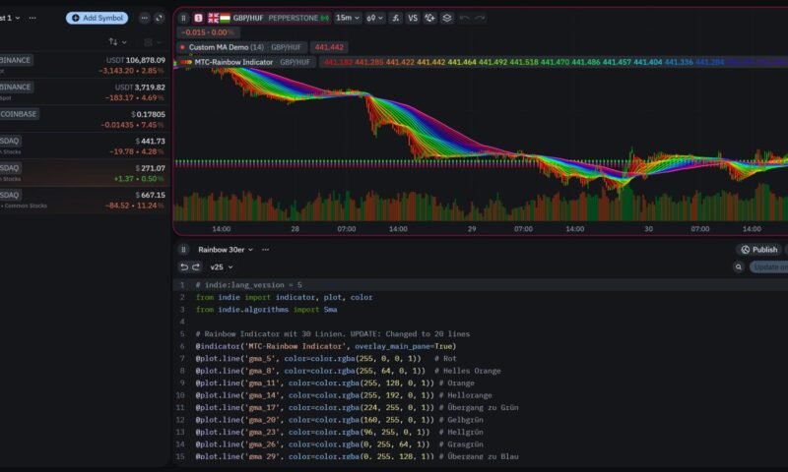The image size is (788, 472).
Task: Open the watchlist sort order dropdown
Action: (117, 42)
